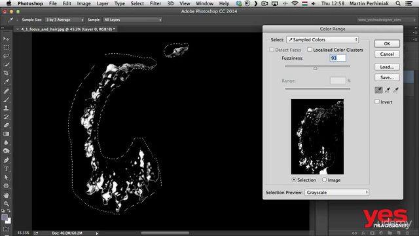Click the Color Range preview thumbnail
Viewport: 419px width, 236px height.
point(317,137)
